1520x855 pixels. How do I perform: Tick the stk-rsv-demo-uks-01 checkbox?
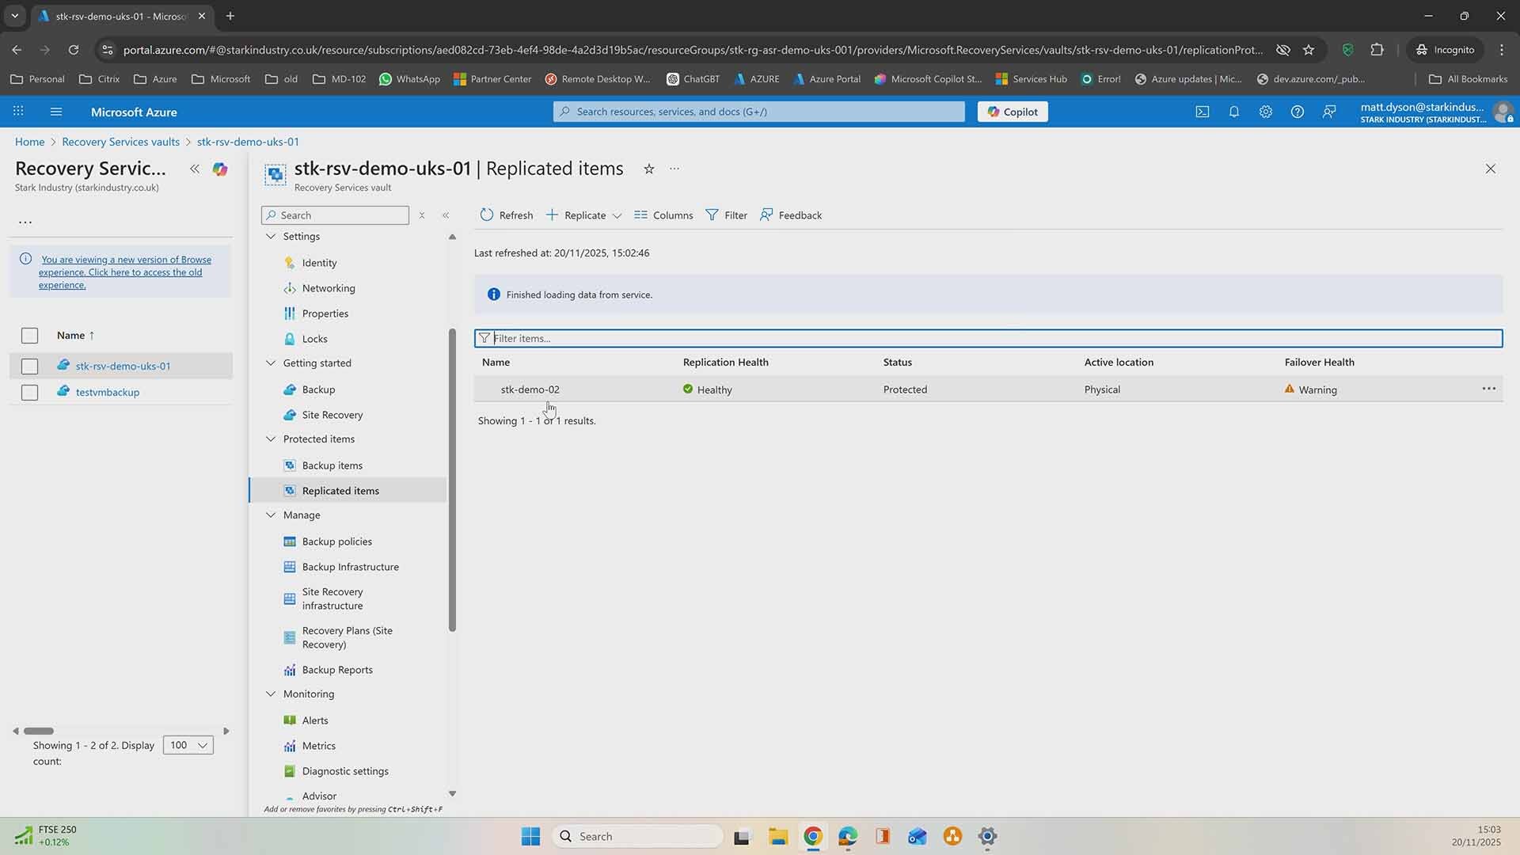[x=29, y=366]
